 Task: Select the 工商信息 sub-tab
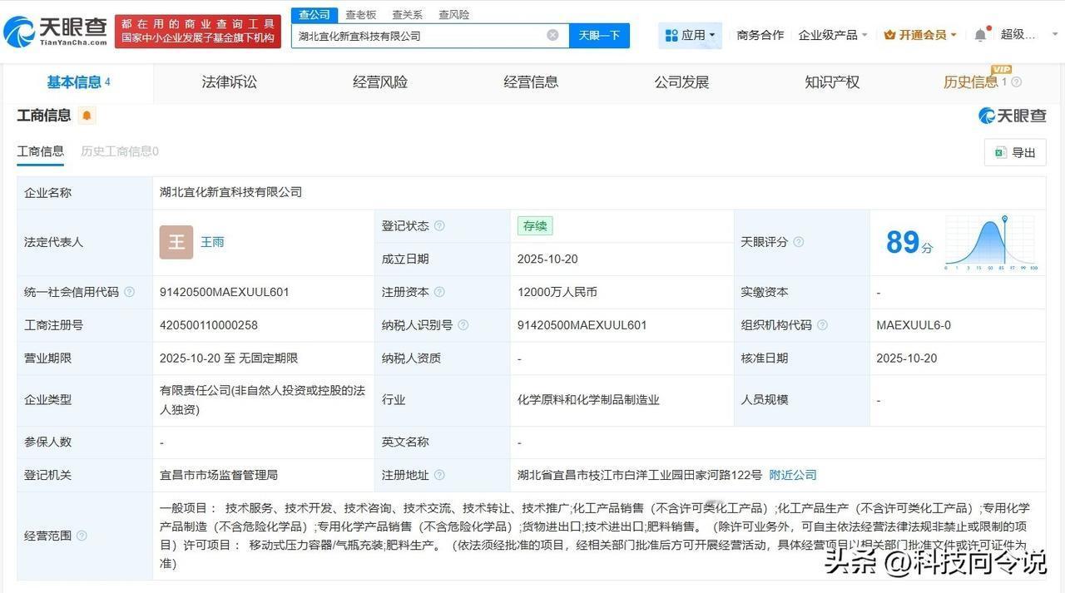(41, 151)
